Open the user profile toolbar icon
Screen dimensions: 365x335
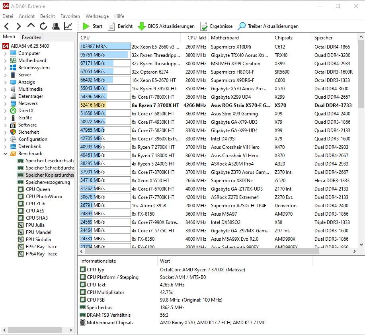56,26
